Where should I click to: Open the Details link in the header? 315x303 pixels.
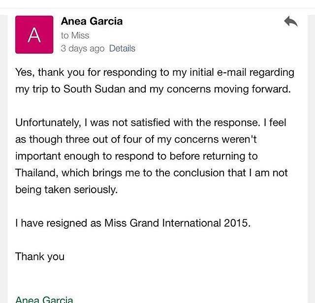(122, 48)
